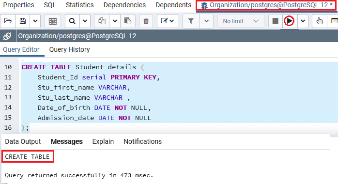Paste with the clipboard icon
The image size is (338, 184).
(128, 21)
